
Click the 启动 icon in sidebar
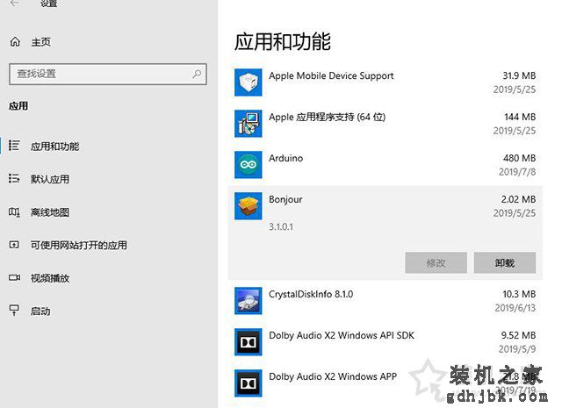coord(14,311)
